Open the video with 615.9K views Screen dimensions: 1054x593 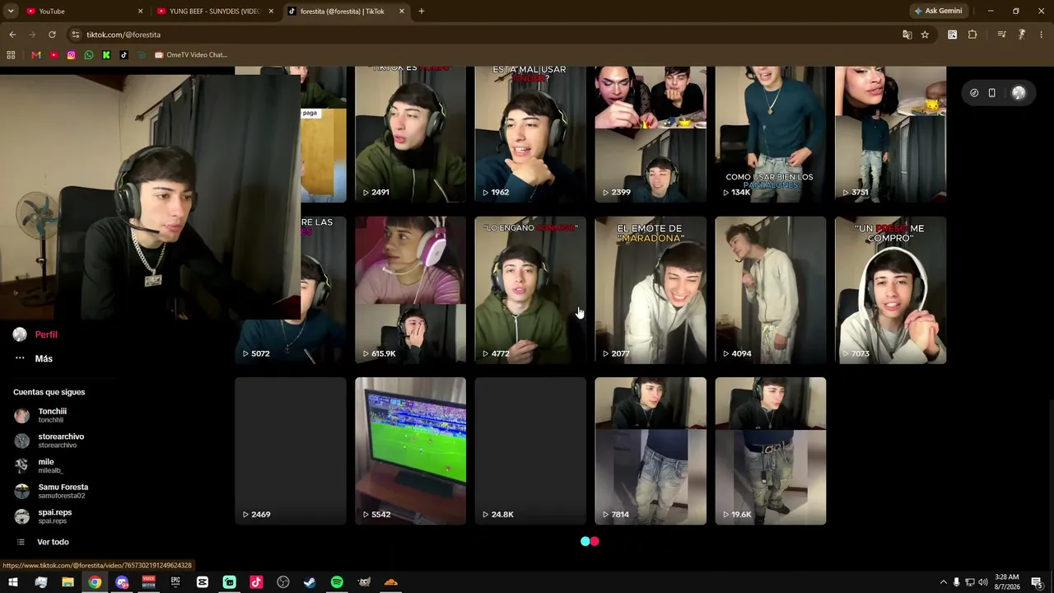[x=410, y=290]
